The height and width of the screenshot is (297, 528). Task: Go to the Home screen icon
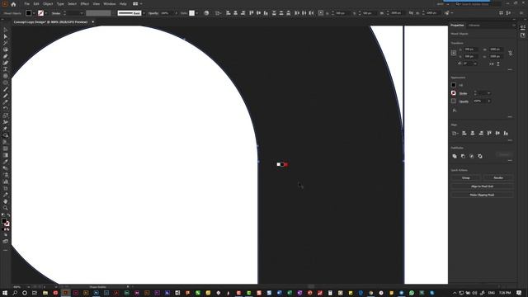click(x=13, y=4)
